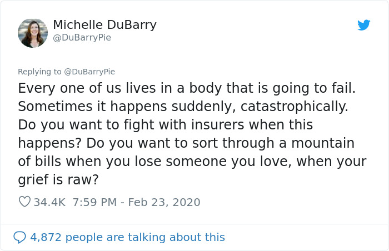Click the 34.4K likes count

point(49,202)
